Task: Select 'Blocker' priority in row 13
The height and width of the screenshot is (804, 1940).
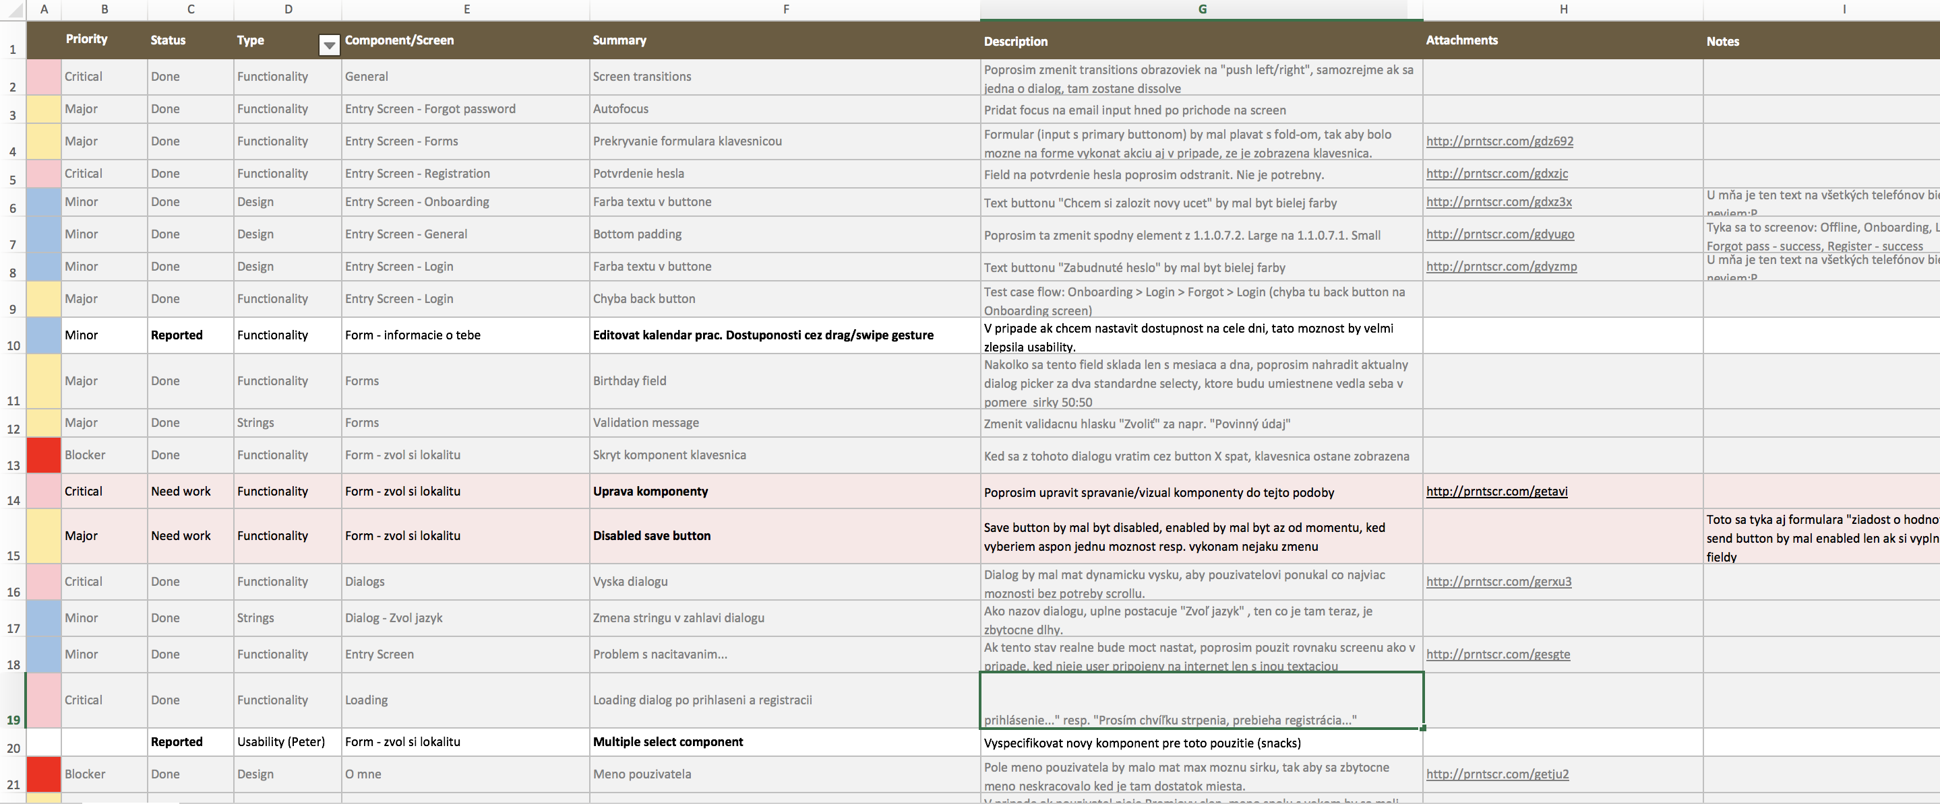Action: [104, 456]
